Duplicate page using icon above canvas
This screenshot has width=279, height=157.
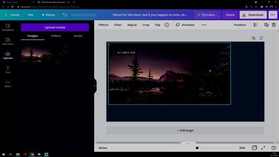click(x=254, y=38)
